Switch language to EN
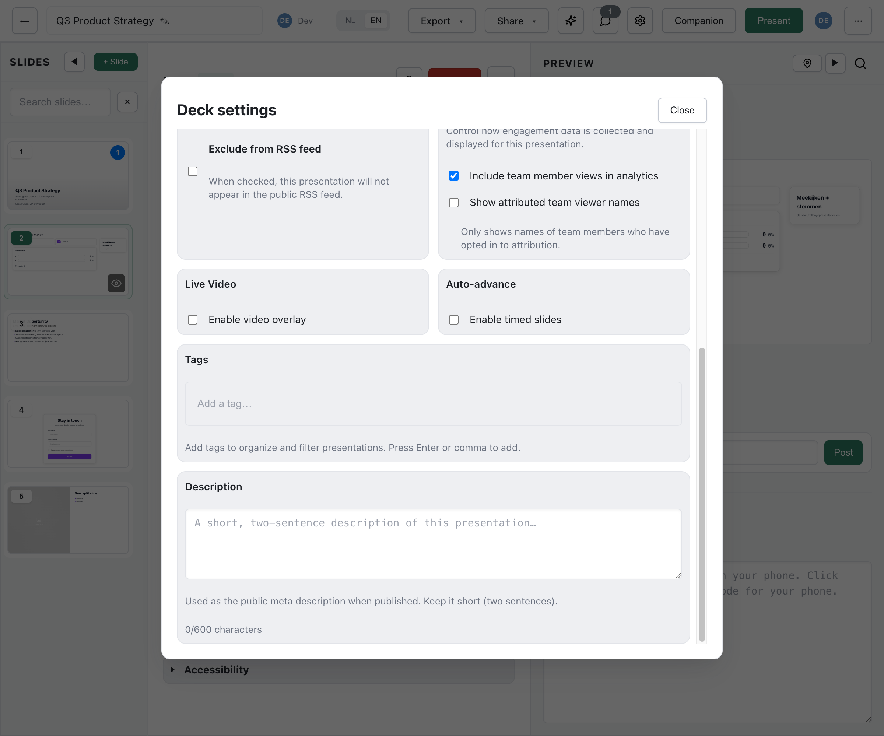The image size is (884, 736). click(375, 21)
